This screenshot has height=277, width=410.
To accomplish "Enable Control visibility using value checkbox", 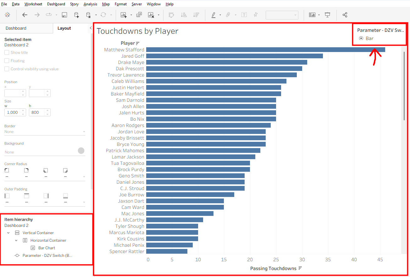I will click(x=7, y=69).
